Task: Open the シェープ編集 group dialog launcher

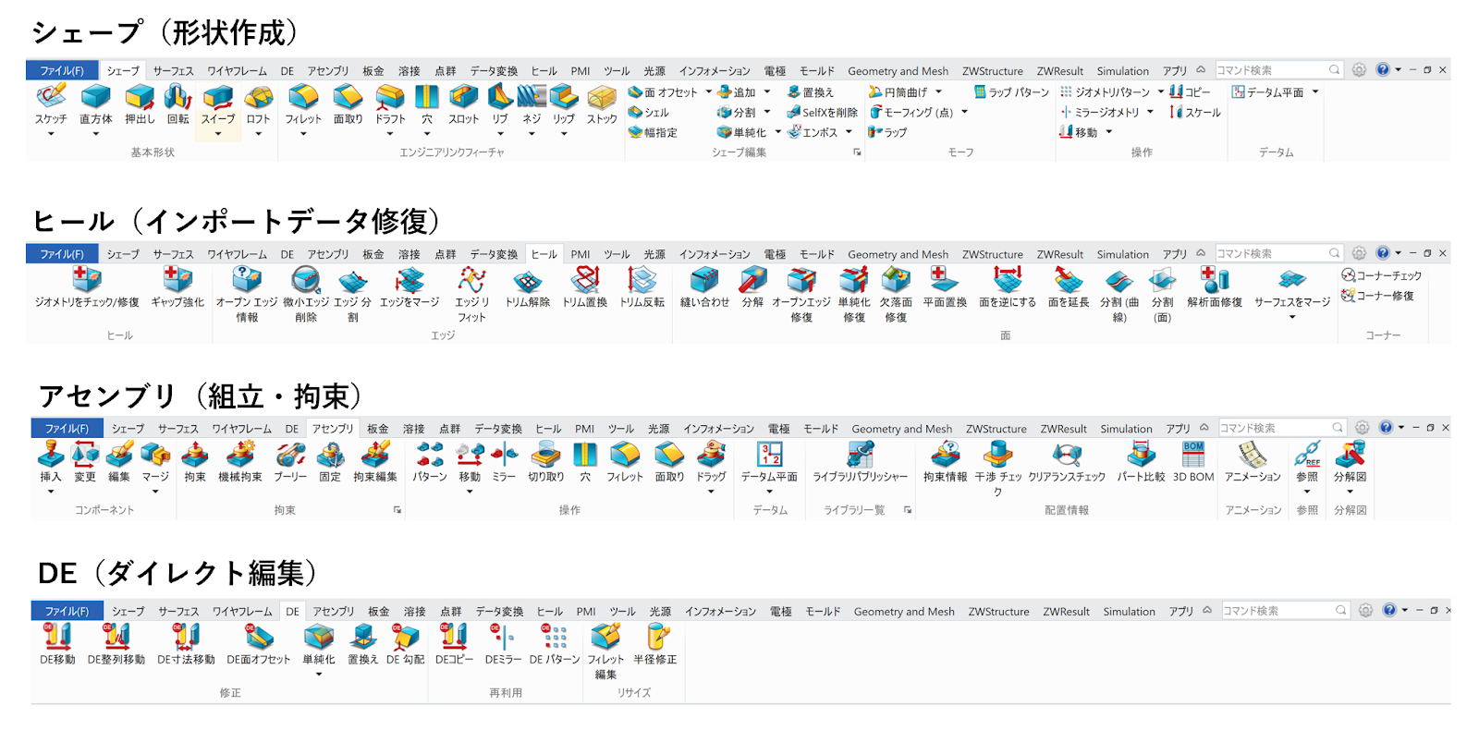Action: (857, 152)
